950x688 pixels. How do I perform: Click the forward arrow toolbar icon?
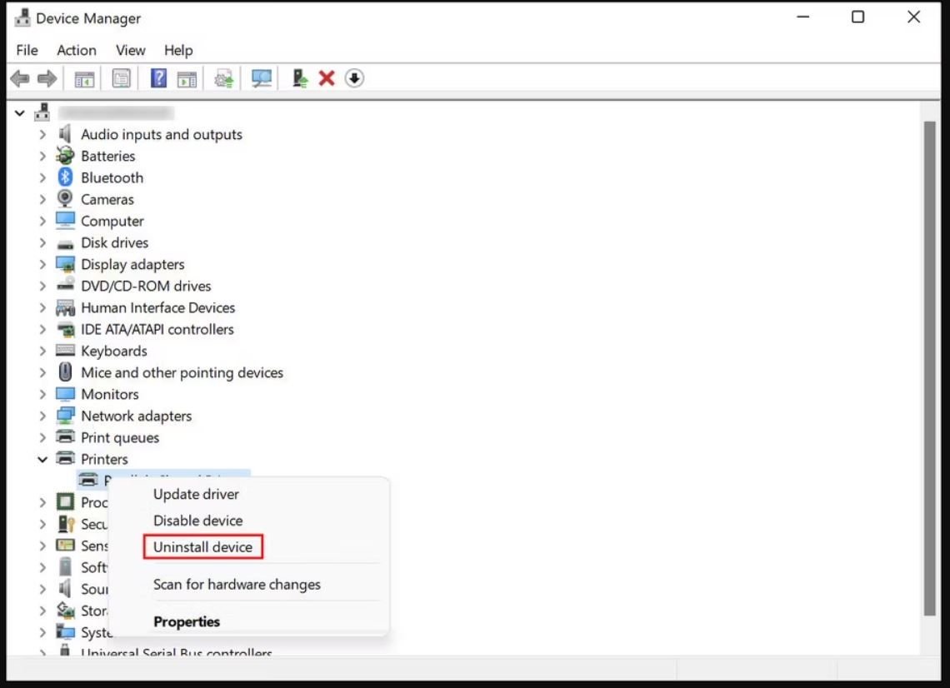coord(47,79)
